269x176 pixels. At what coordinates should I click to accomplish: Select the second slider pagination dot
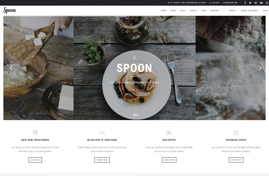(x=137, y=115)
